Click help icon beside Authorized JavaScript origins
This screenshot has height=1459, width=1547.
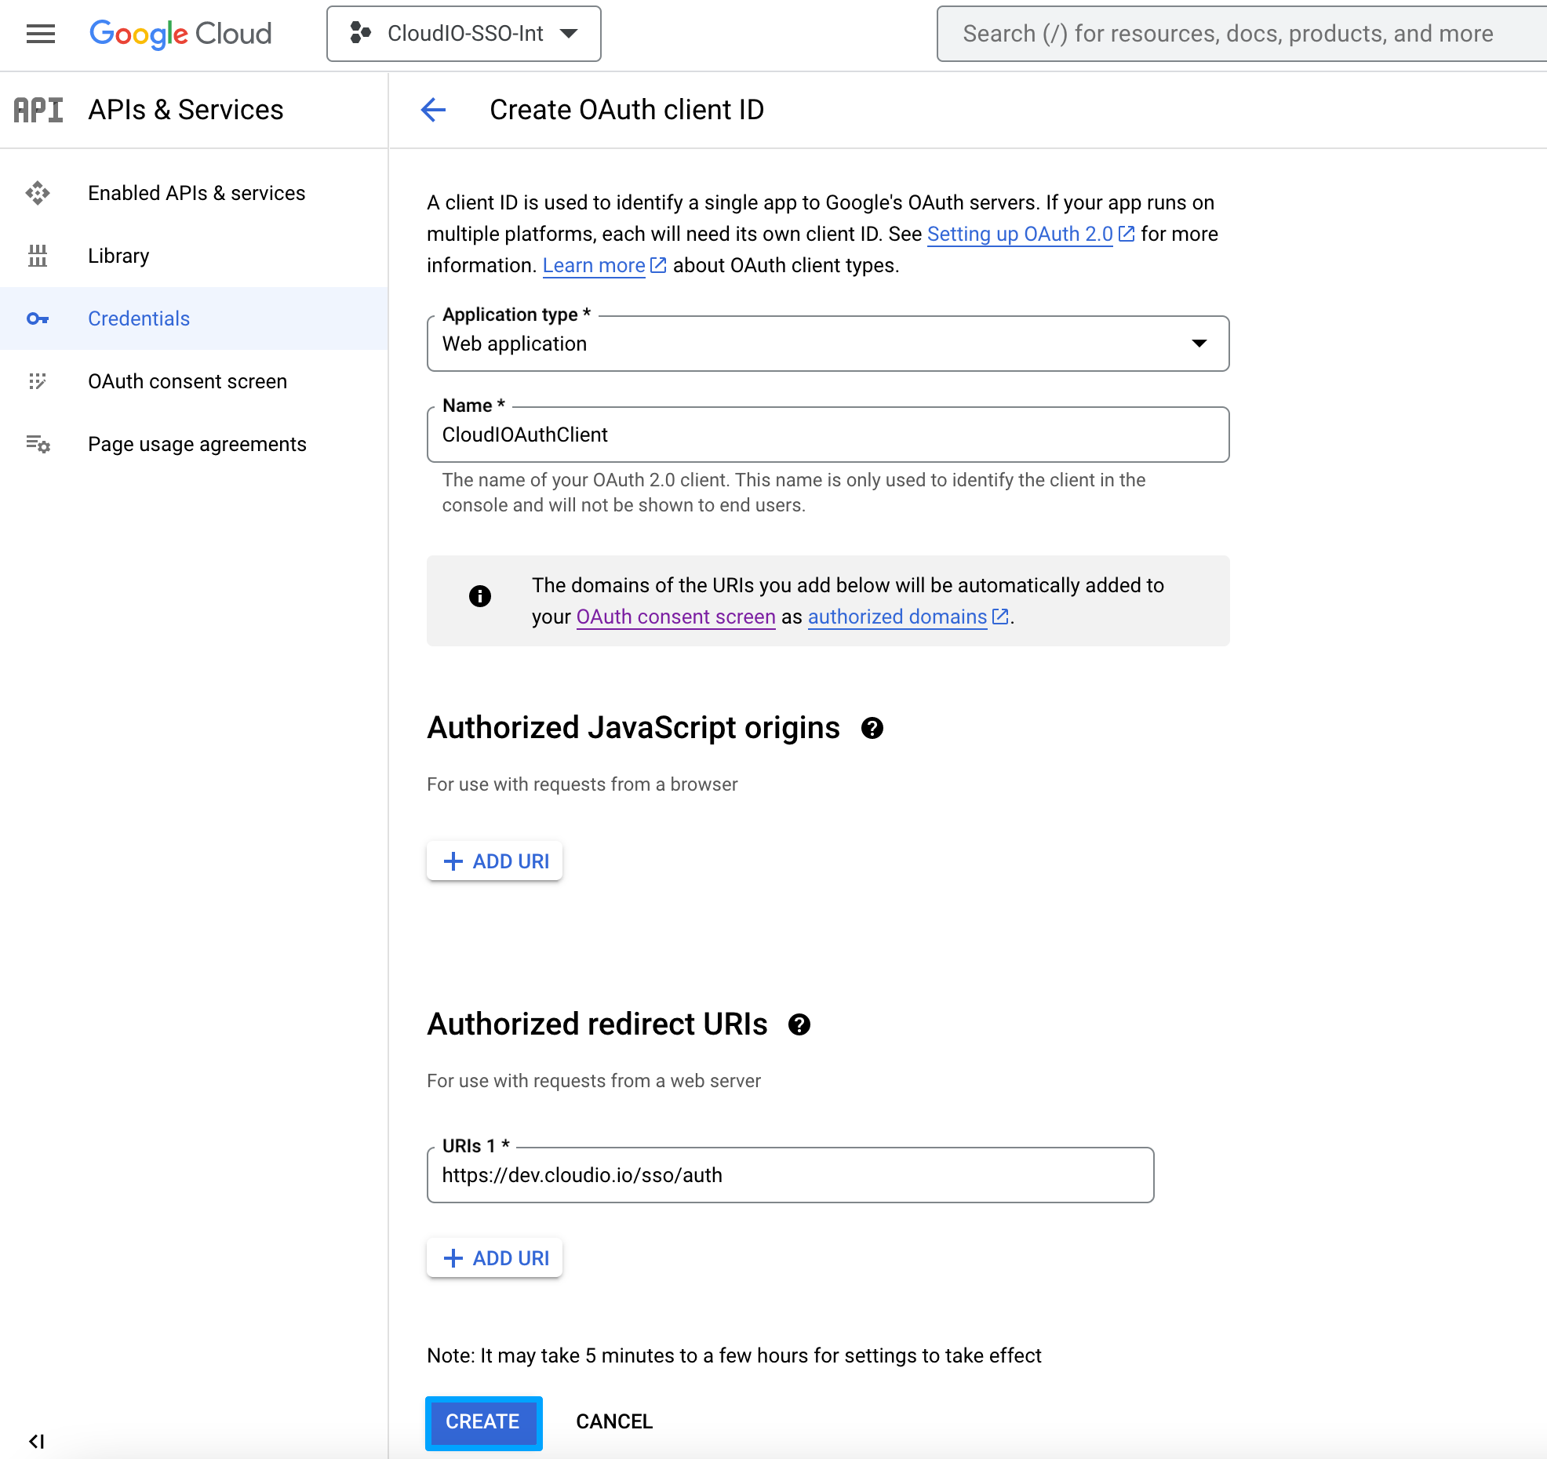pos(872,729)
